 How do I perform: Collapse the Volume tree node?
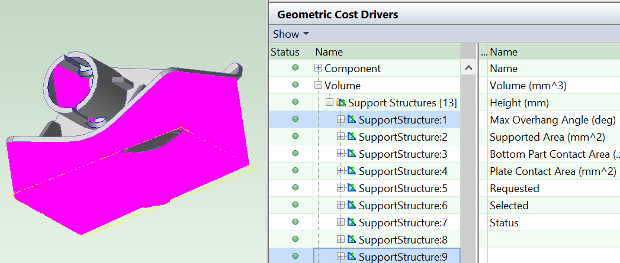tap(319, 86)
